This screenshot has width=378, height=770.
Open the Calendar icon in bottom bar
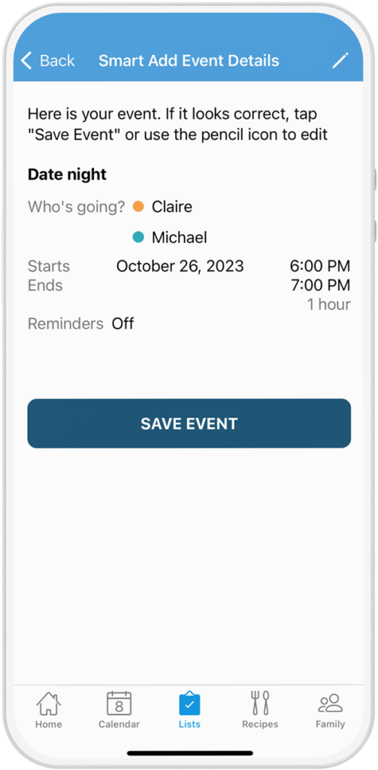(119, 703)
